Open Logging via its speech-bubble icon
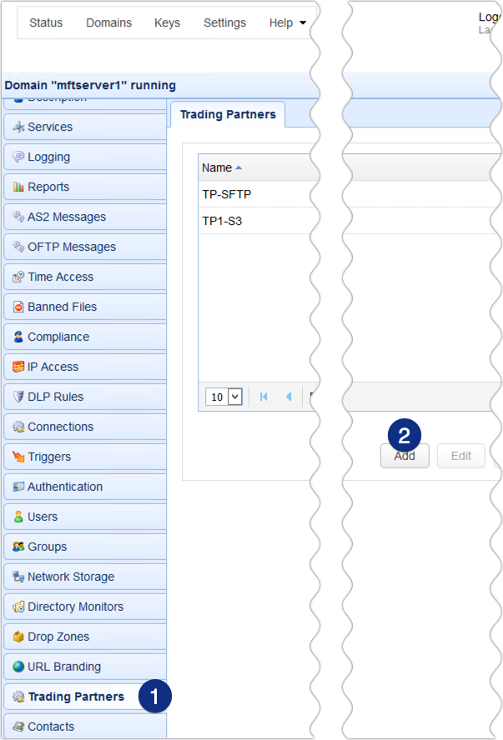This screenshot has width=503, height=740. coord(18,157)
